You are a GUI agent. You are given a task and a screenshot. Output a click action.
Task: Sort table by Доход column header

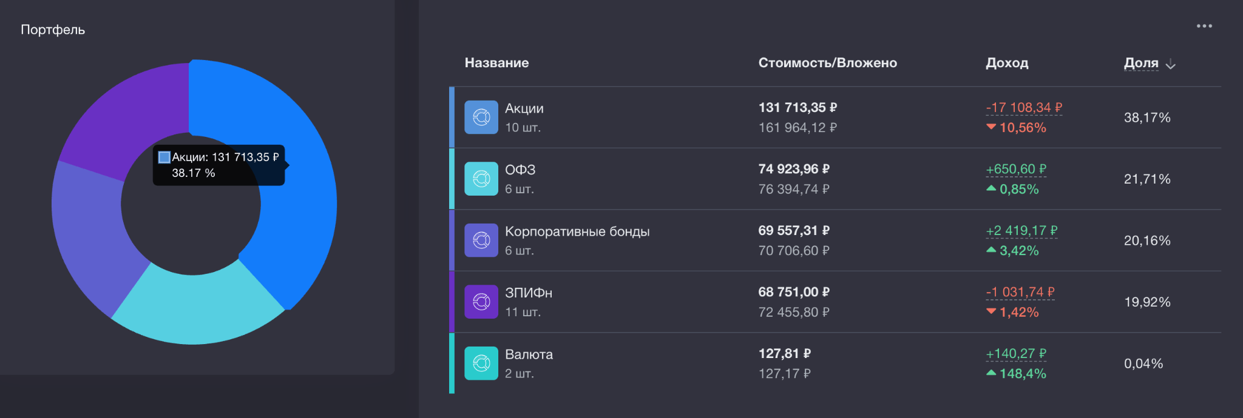coord(1007,63)
